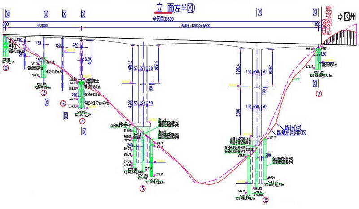Click elevation value 378.11

310,66
